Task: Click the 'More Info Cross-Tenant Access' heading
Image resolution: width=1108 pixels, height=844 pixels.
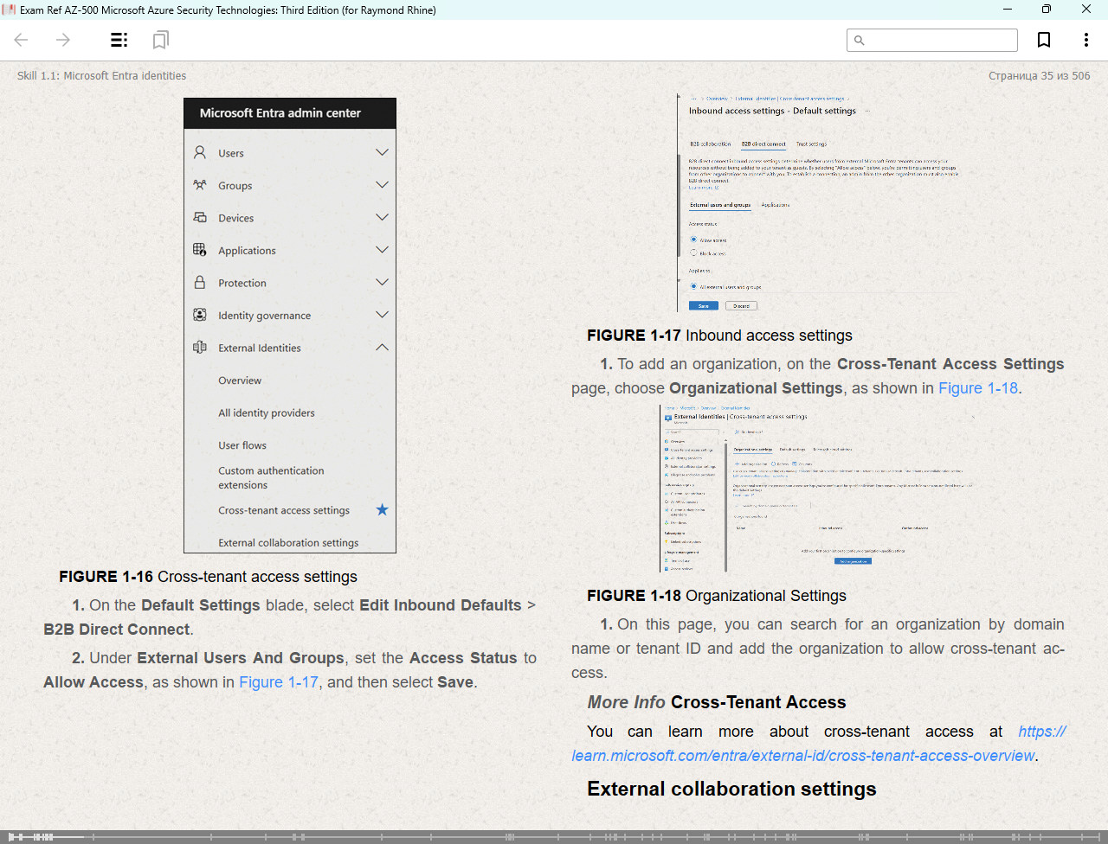Action: [x=717, y=702]
